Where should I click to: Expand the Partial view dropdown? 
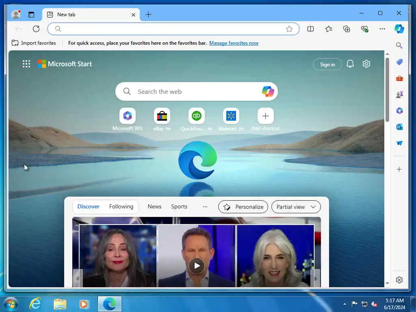(296, 207)
